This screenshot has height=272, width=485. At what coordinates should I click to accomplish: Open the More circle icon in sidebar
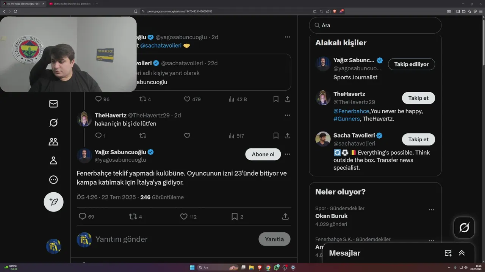pos(53,180)
